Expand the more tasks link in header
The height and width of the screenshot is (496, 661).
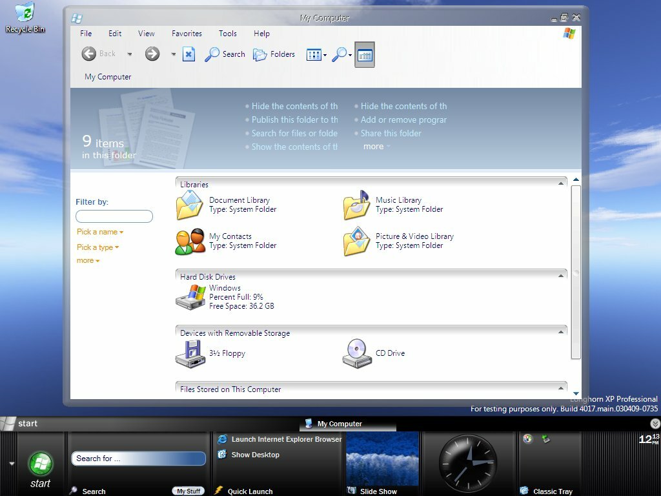[x=376, y=147]
